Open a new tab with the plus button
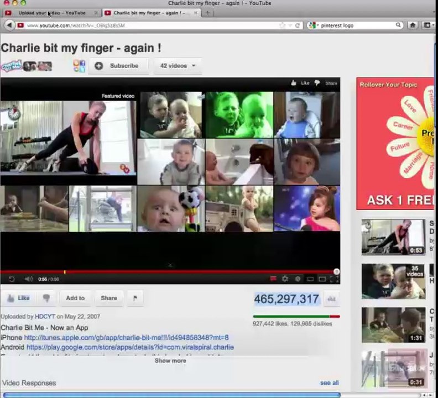 tap(207, 13)
